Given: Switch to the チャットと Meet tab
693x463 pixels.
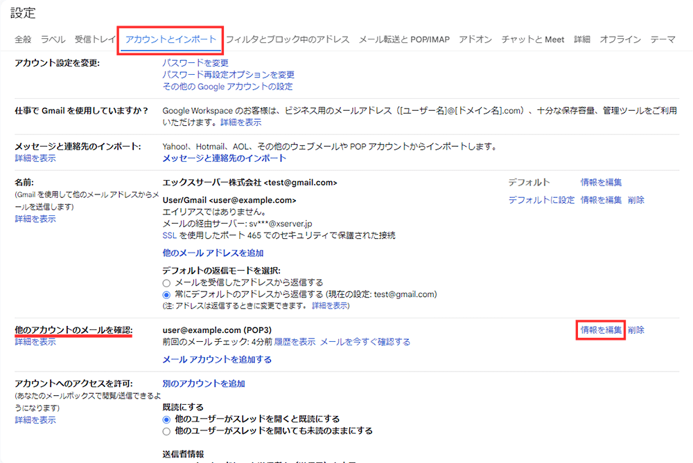Looking at the screenshot, I should click(x=532, y=40).
